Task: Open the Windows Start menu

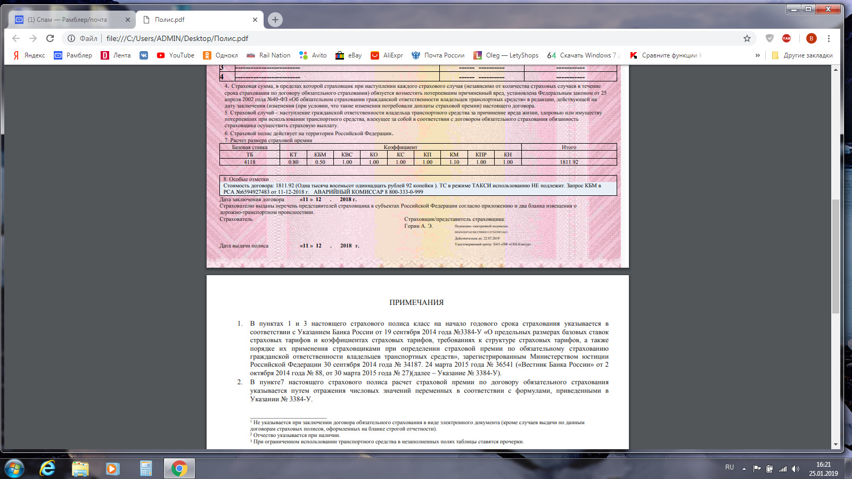Action: coord(14,468)
